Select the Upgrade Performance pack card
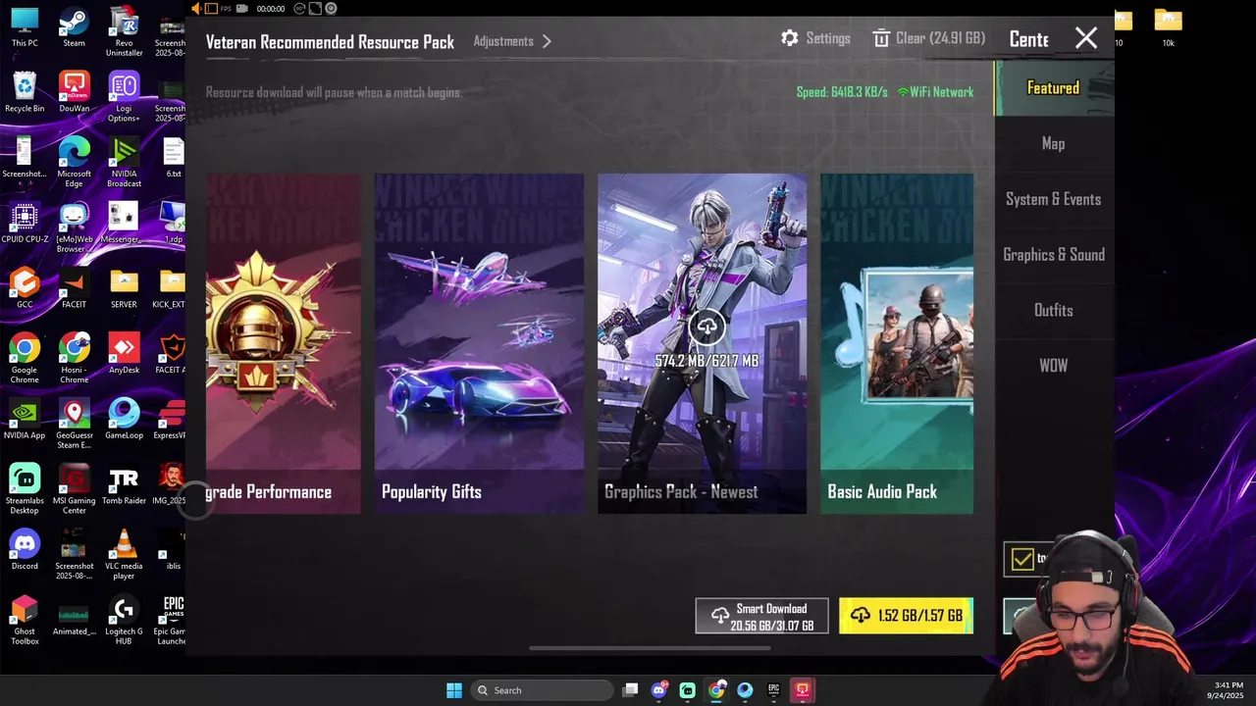The width and height of the screenshot is (1256, 706). click(x=284, y=343)
